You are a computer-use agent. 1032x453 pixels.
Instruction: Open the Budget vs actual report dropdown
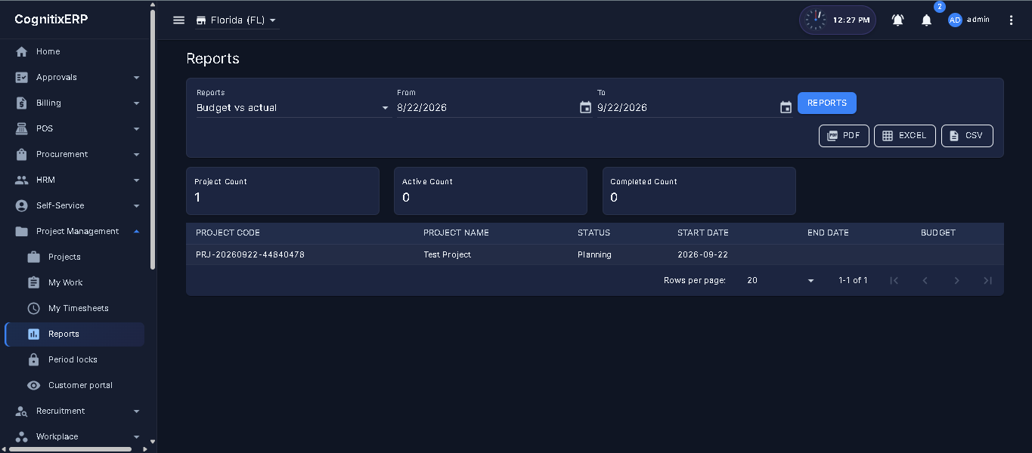pos(293,108)
